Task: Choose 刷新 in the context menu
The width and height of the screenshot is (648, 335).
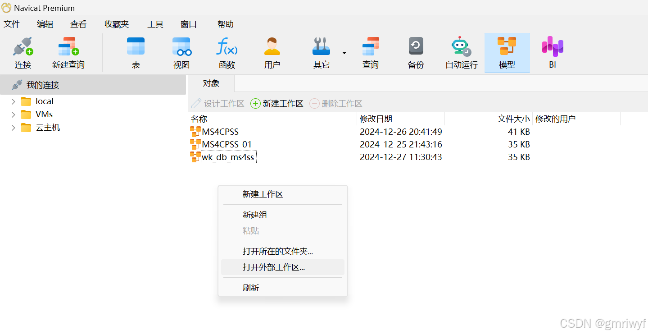Action: (x=283, y=288)
